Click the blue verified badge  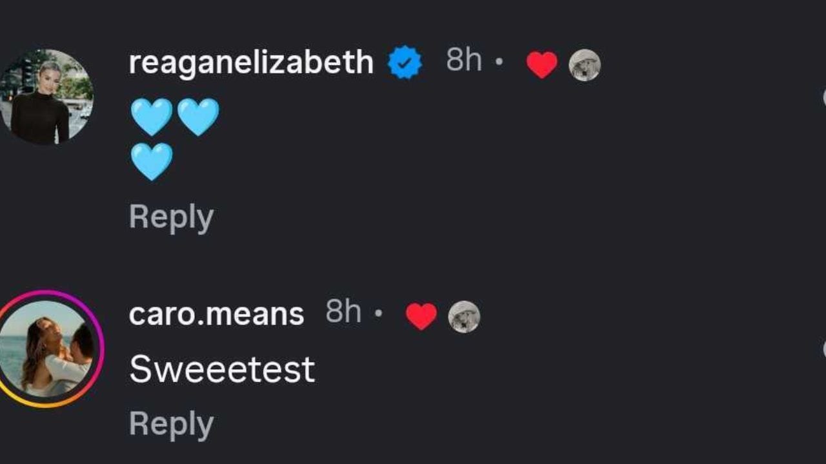click(x=405, y=63)
